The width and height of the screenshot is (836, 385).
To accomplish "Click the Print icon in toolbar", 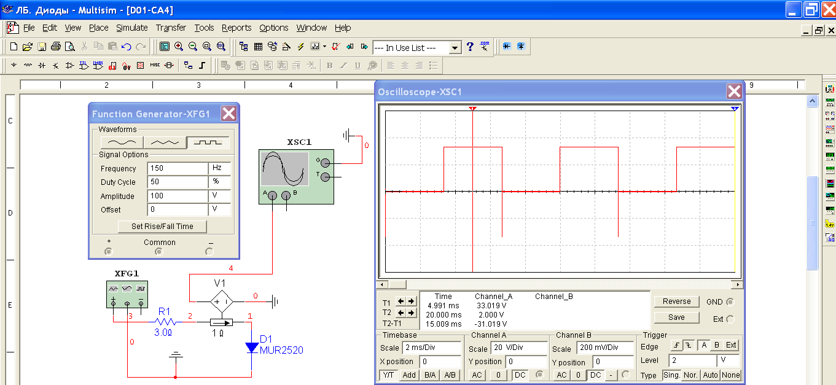I will (x=56, y=47).
